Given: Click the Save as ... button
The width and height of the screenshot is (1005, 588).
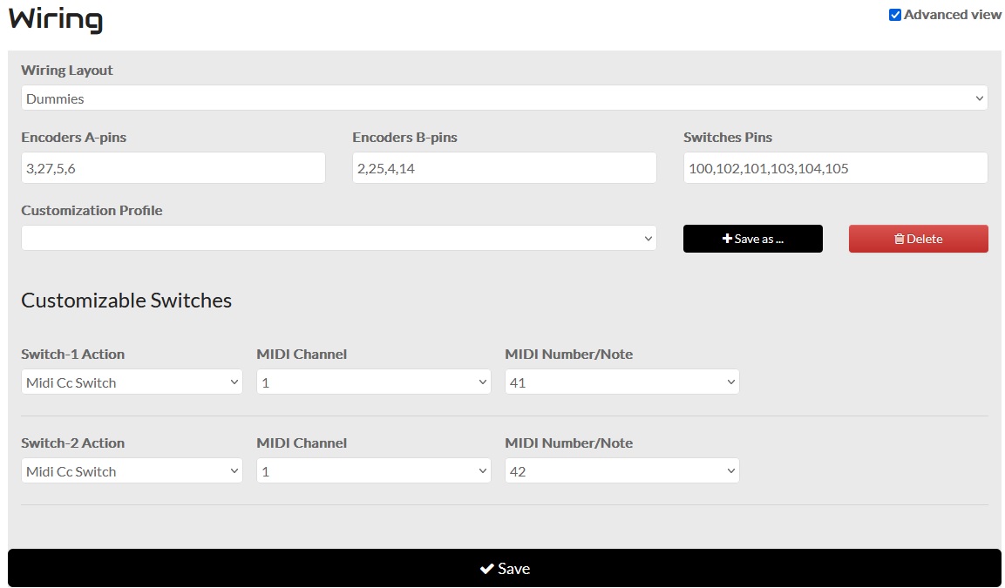Looking at the screenshot, I should tap(753, 239).
